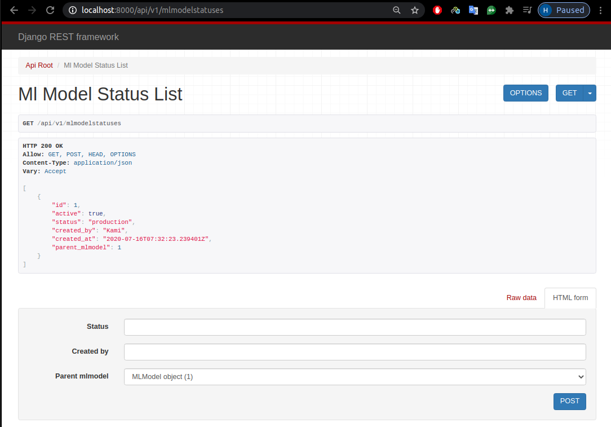Open the Extensions puzzle piece icon
This screenshot has width=611, height=427.
pos(510,10)
